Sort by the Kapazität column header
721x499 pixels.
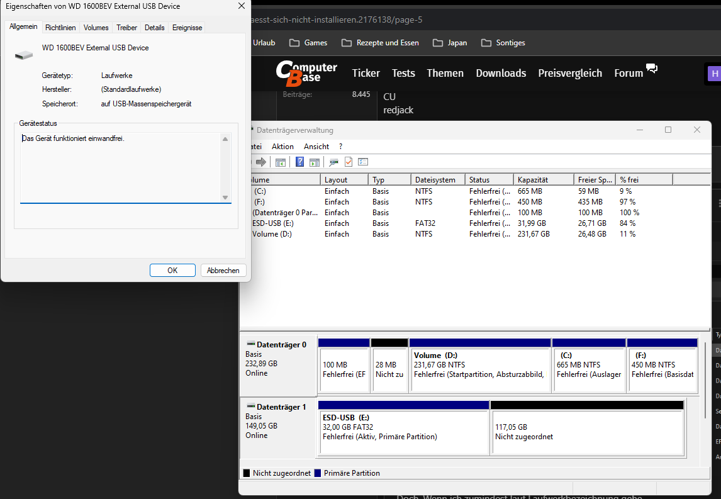[x=544, y=180]
